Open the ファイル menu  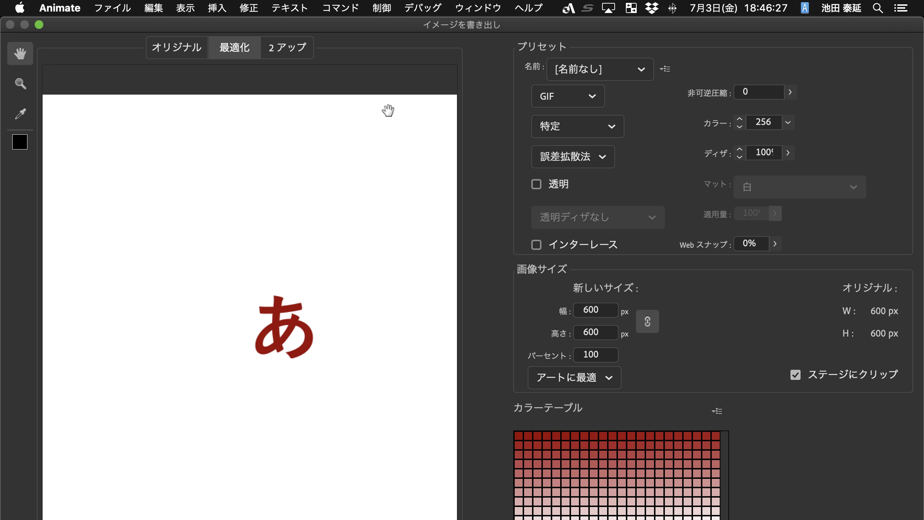(x=112, y=8)
